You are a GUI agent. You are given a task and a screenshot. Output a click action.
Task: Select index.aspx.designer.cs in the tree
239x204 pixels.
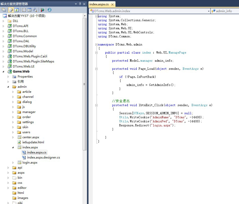pyautogui.click(x=43, y=157)
